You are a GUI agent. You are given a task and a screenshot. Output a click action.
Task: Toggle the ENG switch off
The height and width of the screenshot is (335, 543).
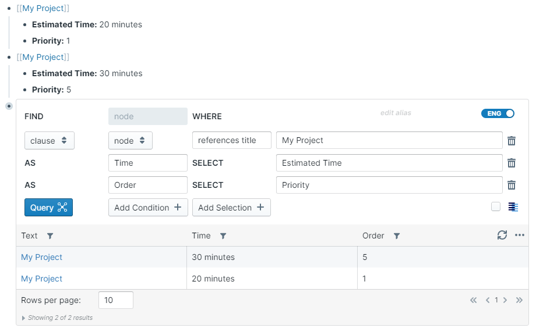(x=498, y=113)
